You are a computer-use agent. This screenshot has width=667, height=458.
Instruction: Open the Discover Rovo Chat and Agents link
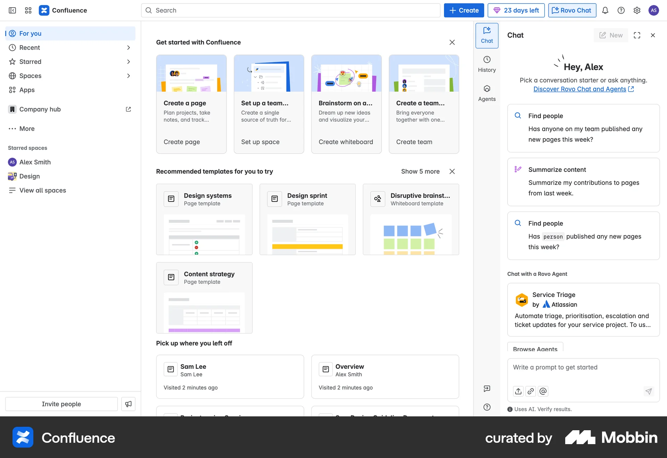[579, 89]
